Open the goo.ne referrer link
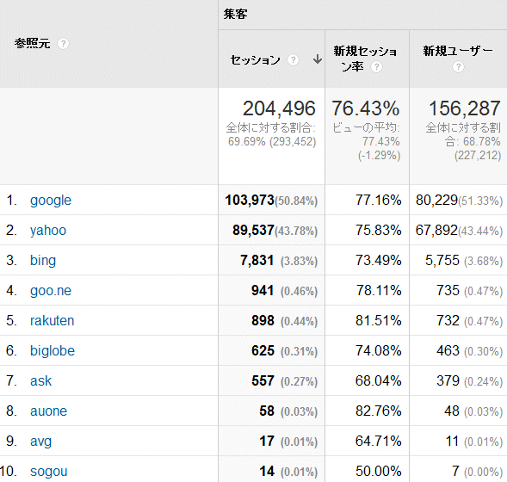The width and height of the screenshot is (507, 482). tap(51, 291)
